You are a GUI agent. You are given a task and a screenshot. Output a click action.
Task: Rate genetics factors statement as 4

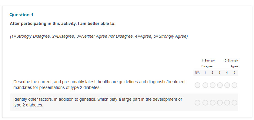(x=227, y=103)
